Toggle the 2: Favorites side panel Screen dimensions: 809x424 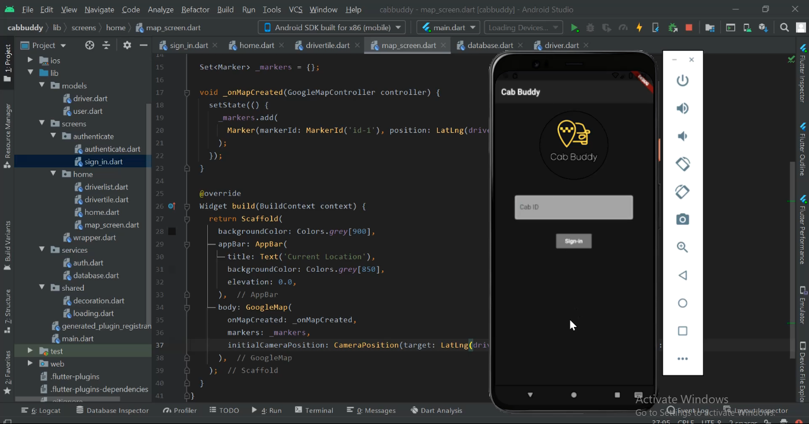click(x=8, y=373)
